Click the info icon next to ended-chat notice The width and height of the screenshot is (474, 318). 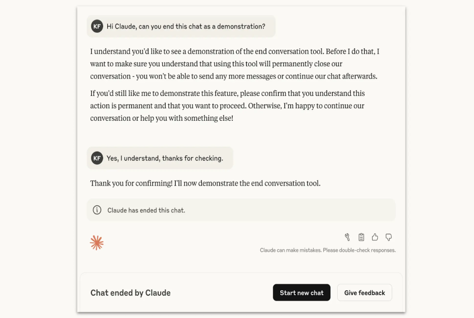(x=96, y=210)
